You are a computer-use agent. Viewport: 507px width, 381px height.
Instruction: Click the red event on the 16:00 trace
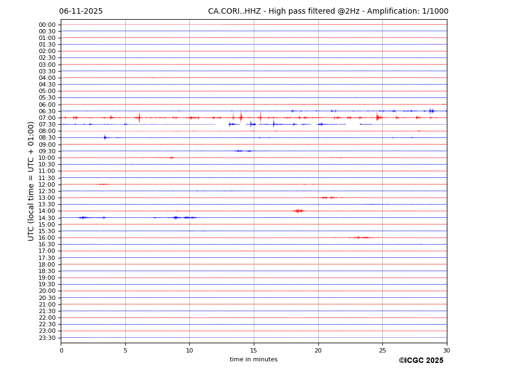(x=360, y=238)
